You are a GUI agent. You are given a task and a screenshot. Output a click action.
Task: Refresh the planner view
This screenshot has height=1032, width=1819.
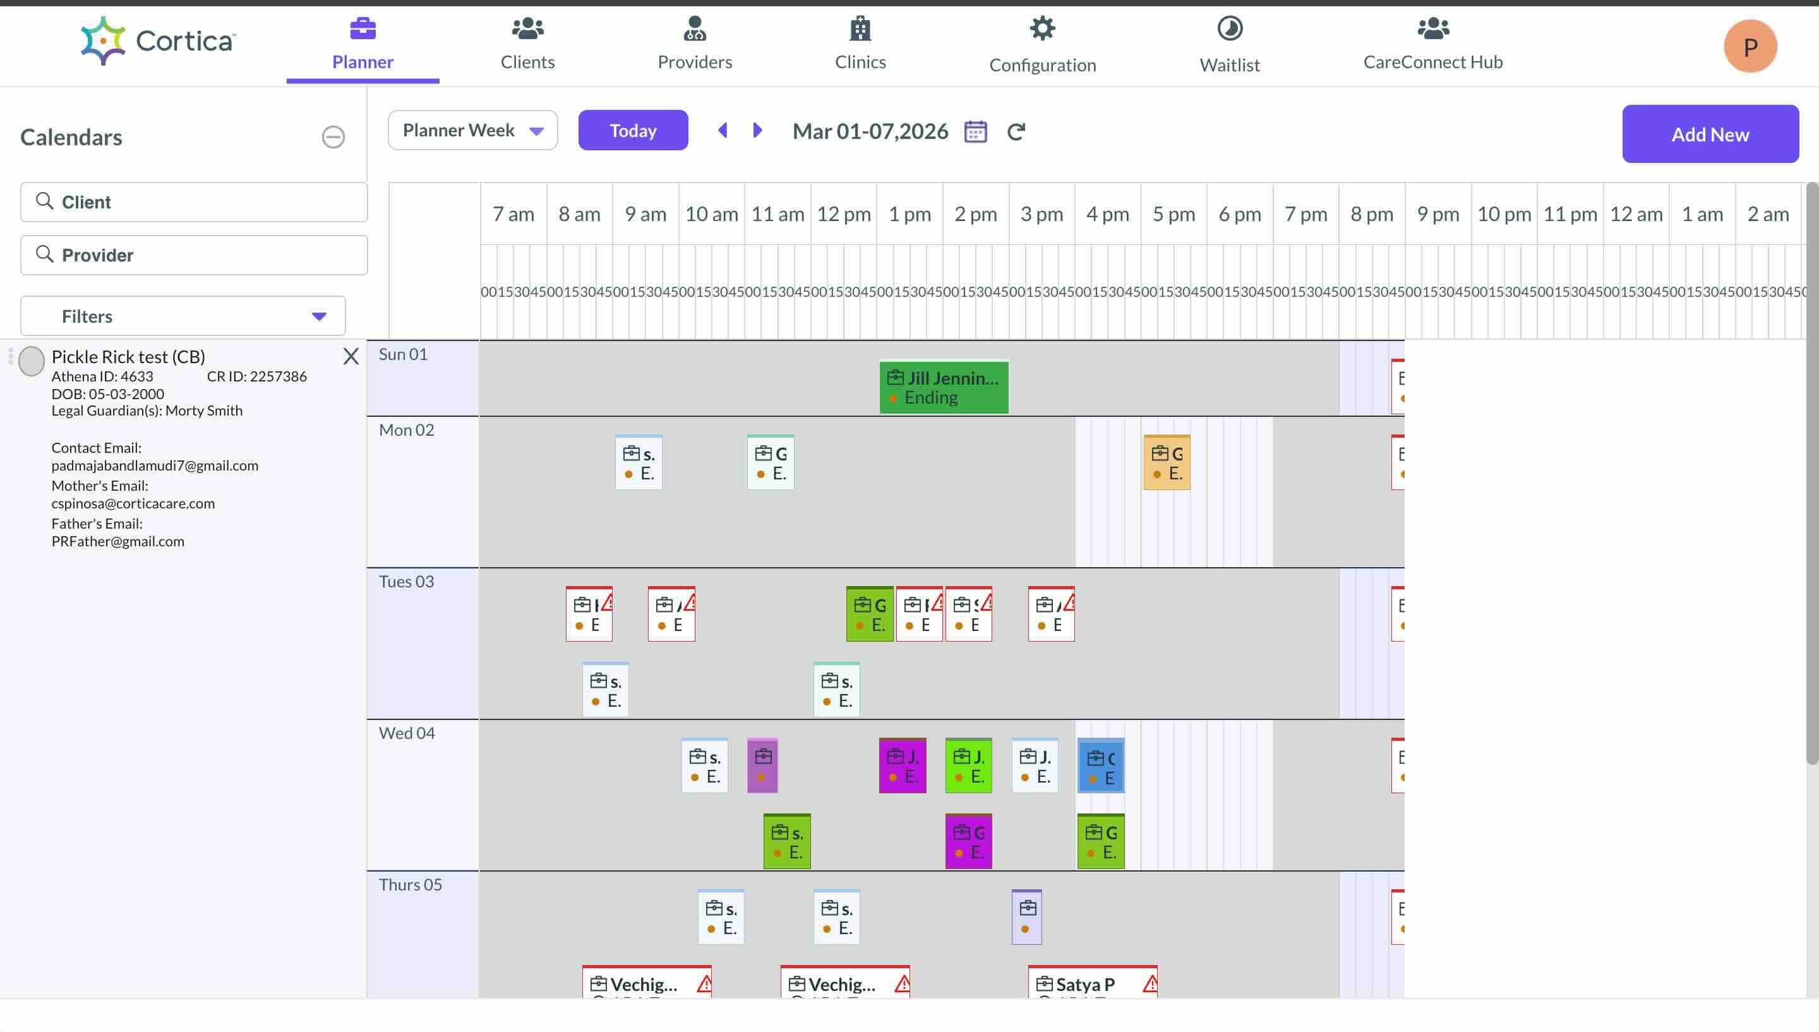click(1016, 131)
